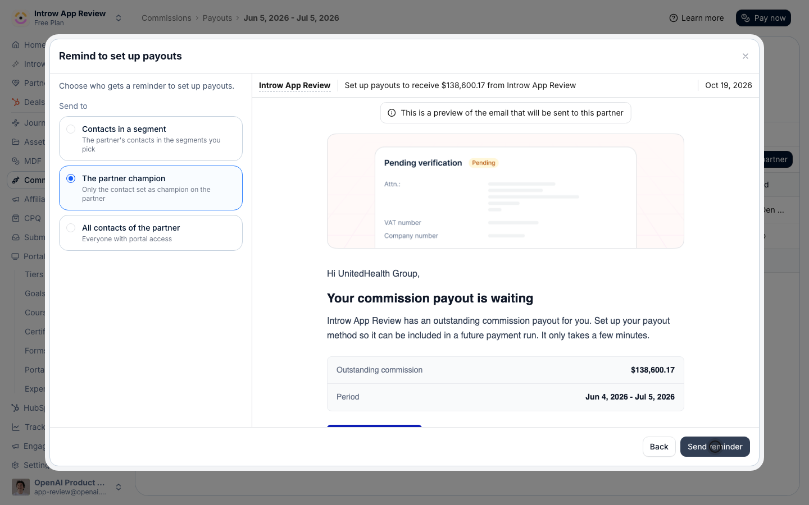The height and width of the screenshot is (505, 809).
Task: Click the Oct 19, 2026 date
Action: pos(729,85)
